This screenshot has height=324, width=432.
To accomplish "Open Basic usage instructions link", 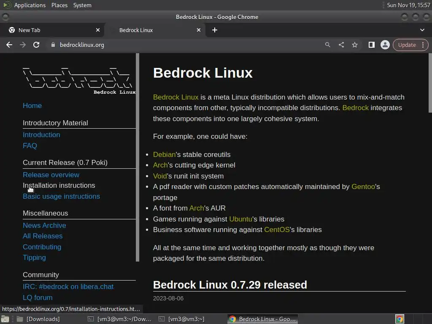I will click(62, 196).
